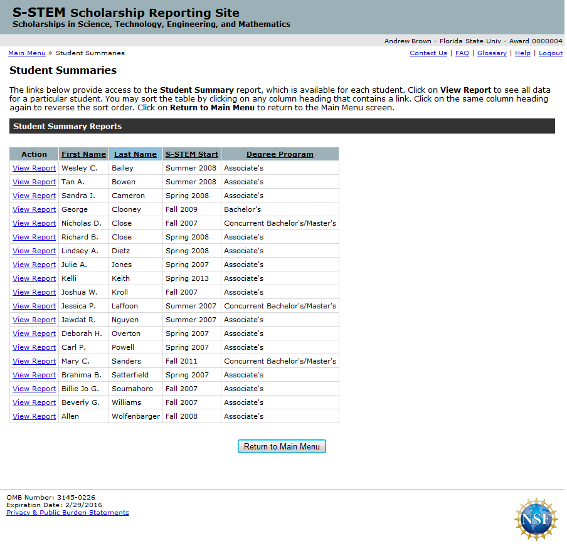Open the Help link
Screen dimensions: 567x546
pyautogui.click(x=522, y=53)
